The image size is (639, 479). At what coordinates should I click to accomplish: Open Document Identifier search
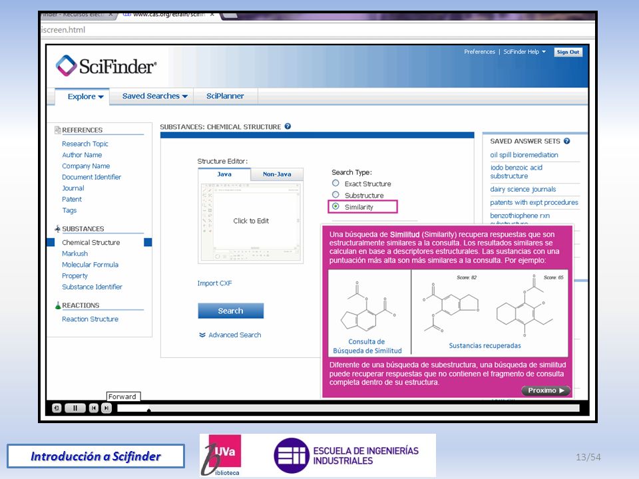(91, 177)
